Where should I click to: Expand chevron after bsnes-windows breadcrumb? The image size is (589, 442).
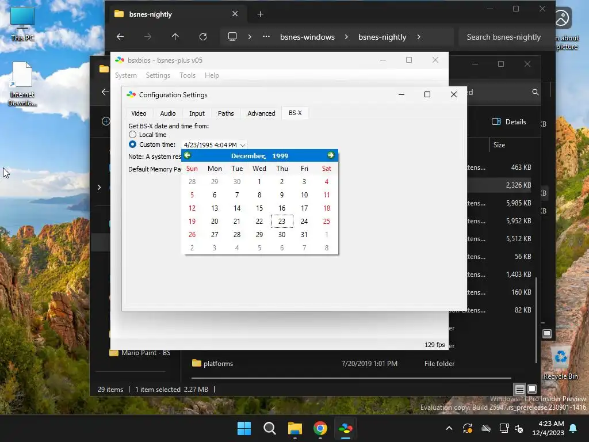(346, 37)
